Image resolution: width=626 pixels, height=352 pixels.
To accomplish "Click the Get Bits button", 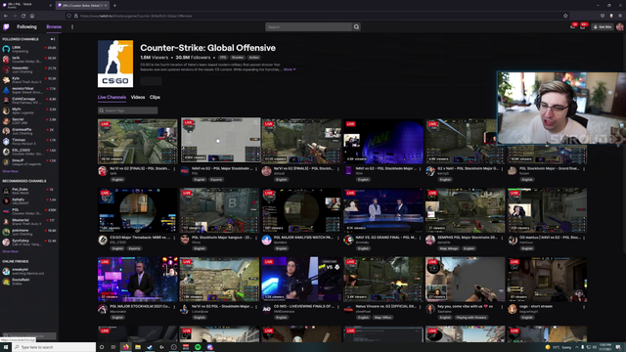I will pyautogui.click(x=603, y=26).
